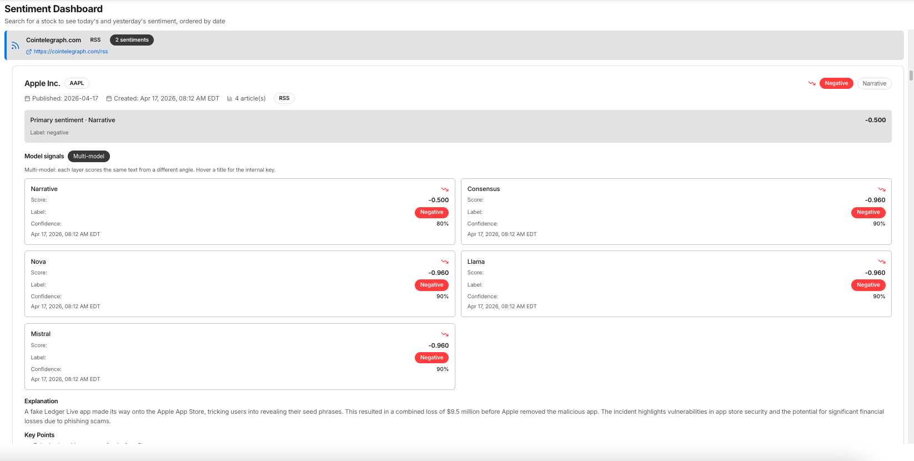This screenshot has height=461, width=914.
Task: Click the -0.960 score in Mistral card
Action: [438, 345]
